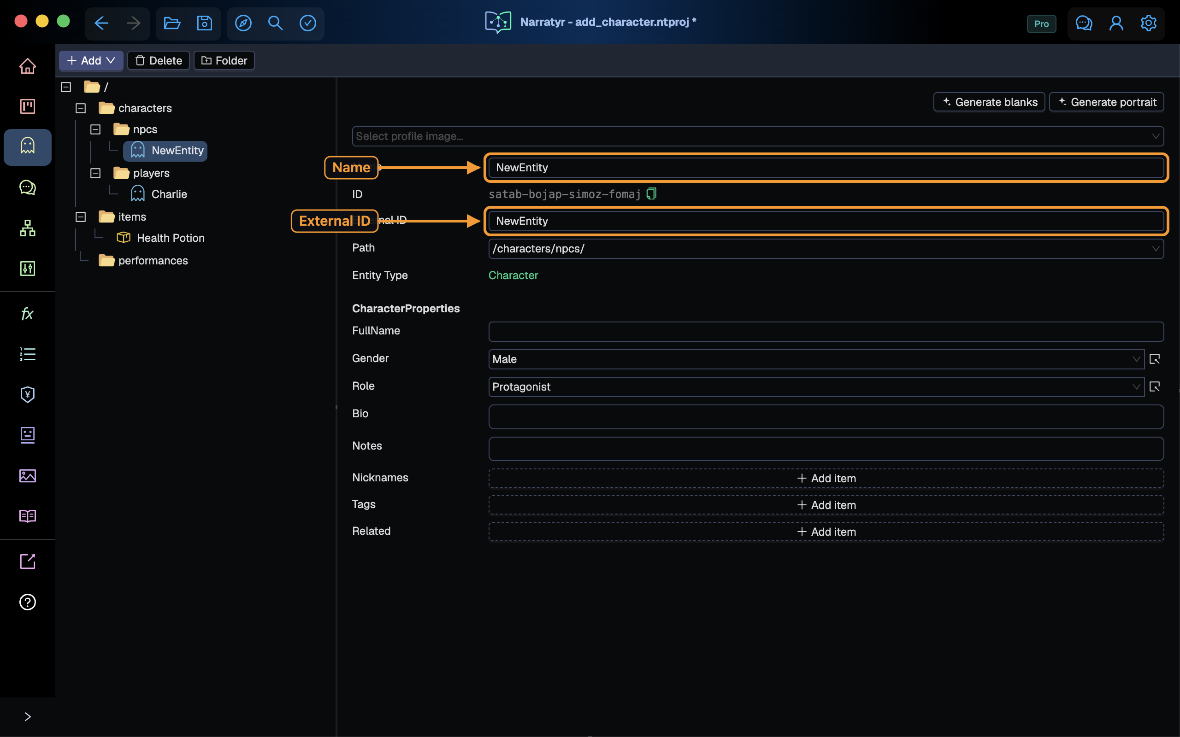Click into the External ID field

point(826,221)
